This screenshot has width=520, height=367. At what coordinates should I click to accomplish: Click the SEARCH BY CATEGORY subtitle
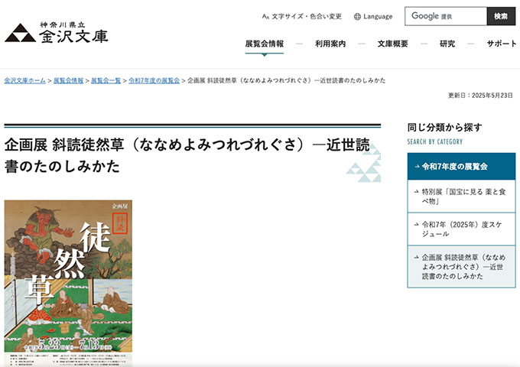coord(435,142)
